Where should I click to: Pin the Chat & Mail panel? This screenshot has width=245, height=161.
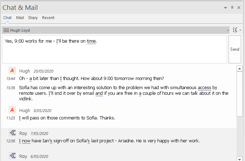coord(232,8)
